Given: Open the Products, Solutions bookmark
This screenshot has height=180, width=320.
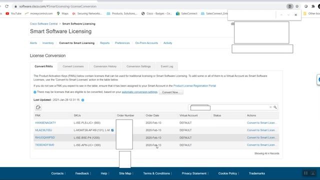Looking at the screenshot, I should click(x=122, y=13).
